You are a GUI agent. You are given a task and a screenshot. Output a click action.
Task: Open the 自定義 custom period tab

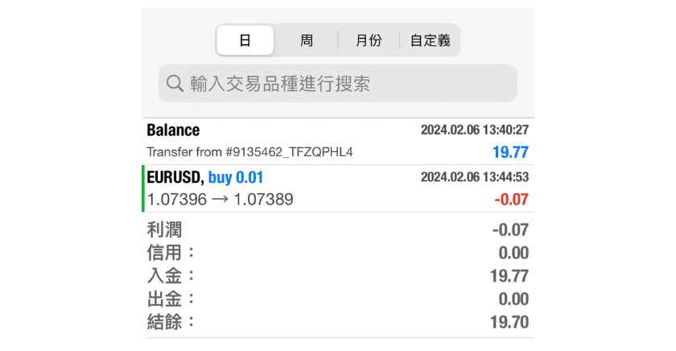(431, 40)
